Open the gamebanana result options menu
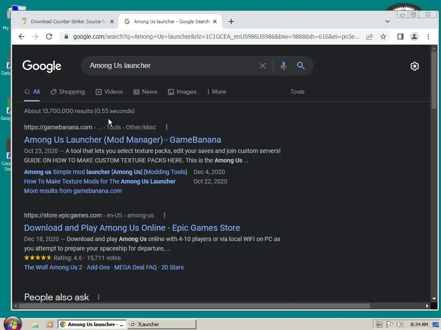The width and height of the screenshot is (441, 330). coord(167,127)
